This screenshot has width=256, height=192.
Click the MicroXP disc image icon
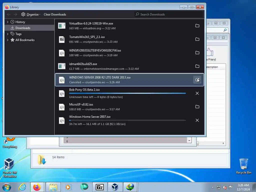tap(62, 107)
